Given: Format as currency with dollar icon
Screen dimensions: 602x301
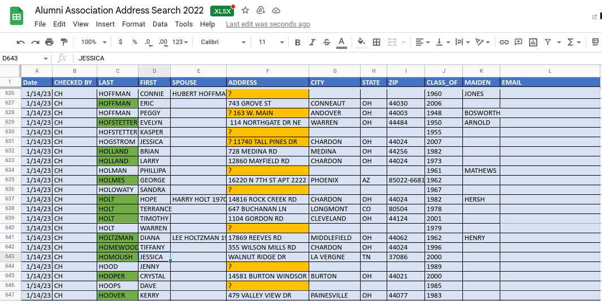Looking at the screenshot, I should pyautogui.click(x=120, y=42).
